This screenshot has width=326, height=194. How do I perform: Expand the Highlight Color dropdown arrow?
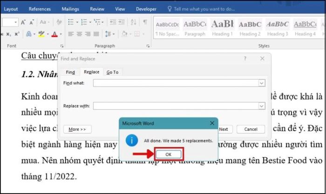48,34
